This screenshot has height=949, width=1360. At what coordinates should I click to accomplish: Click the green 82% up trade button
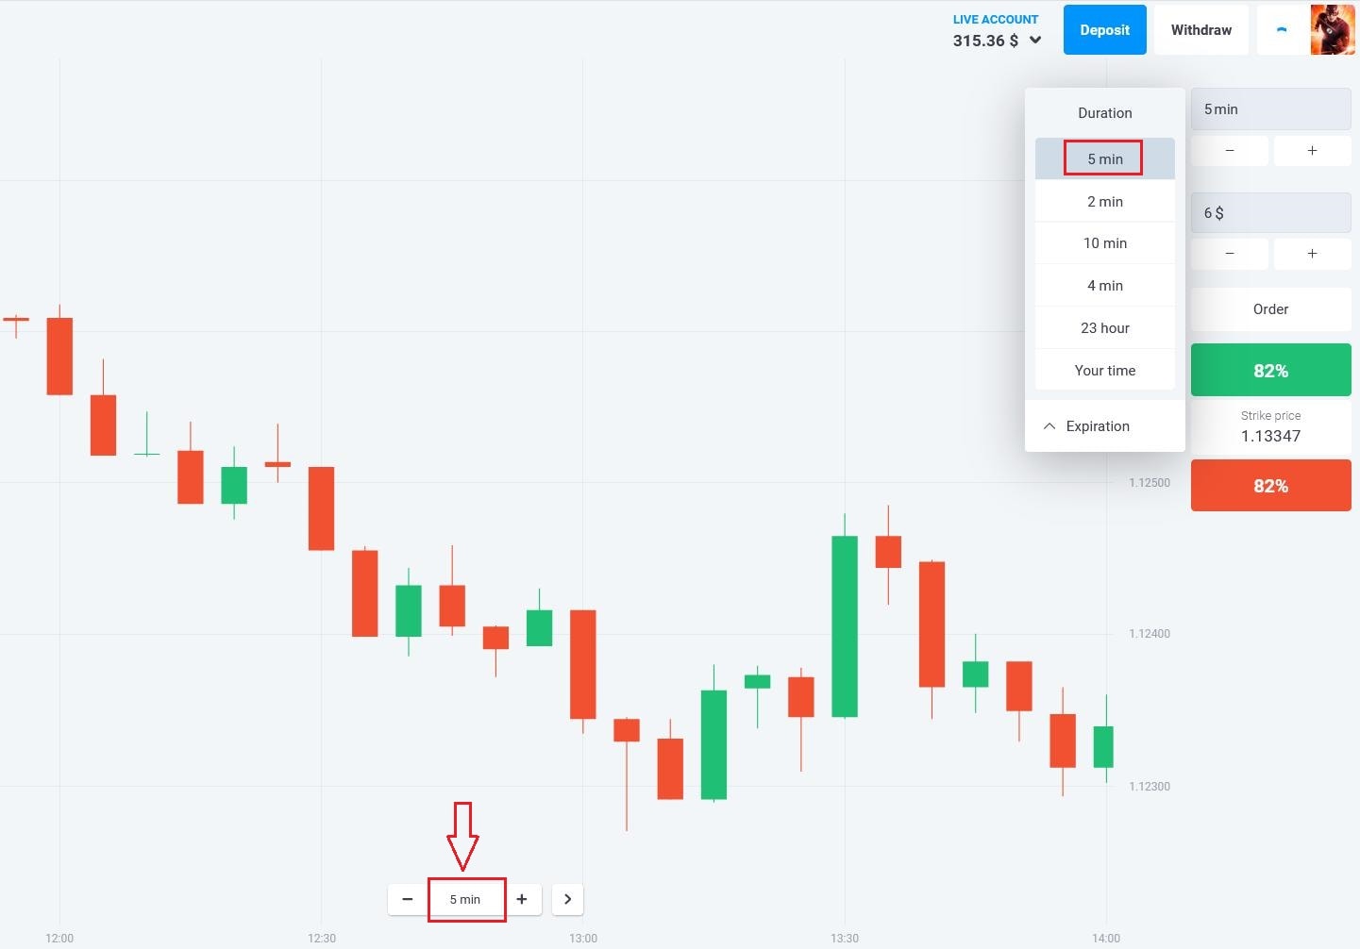tap(1270, 370)
